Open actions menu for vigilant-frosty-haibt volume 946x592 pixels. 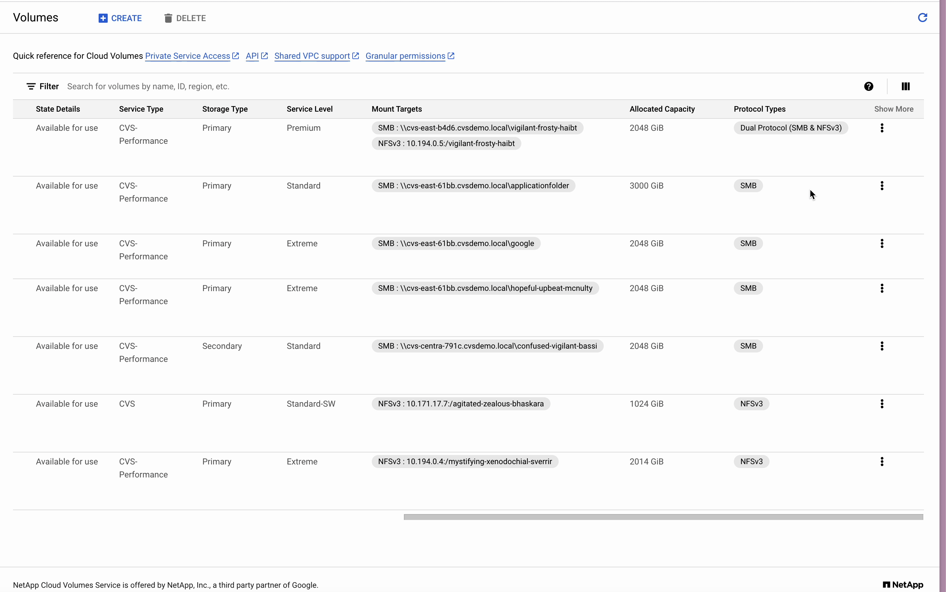(x=881, y=128)
